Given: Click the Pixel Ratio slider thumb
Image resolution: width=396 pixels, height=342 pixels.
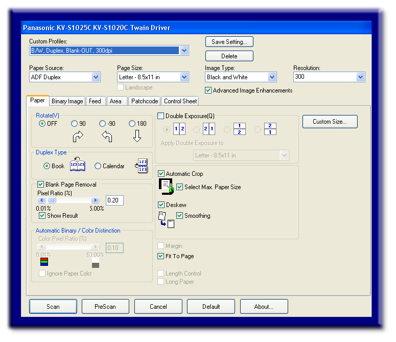Looking at the screenshot, I should [x=52, y=200].
